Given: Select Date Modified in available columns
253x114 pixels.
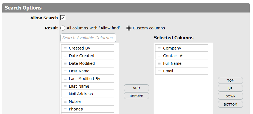Looking at the screenshot, I should click(x=87, y=63).
